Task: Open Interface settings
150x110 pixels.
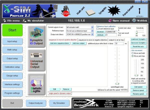Action: tap(12, 84)
